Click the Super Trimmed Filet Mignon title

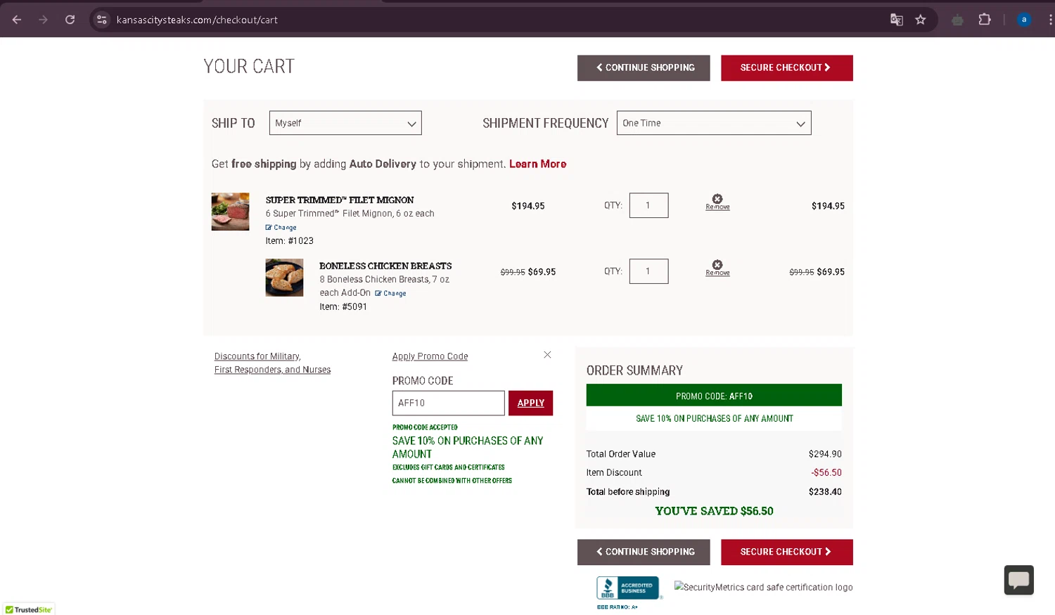340,200
